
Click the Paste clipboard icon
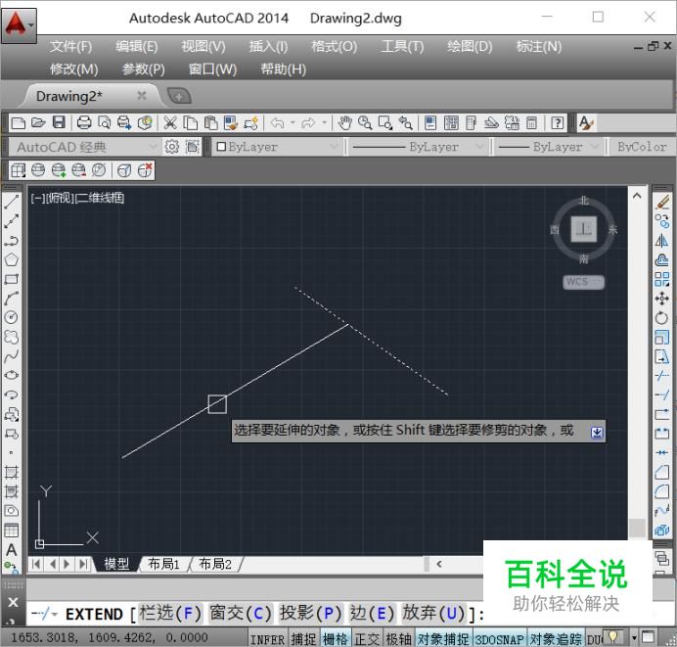210,123
